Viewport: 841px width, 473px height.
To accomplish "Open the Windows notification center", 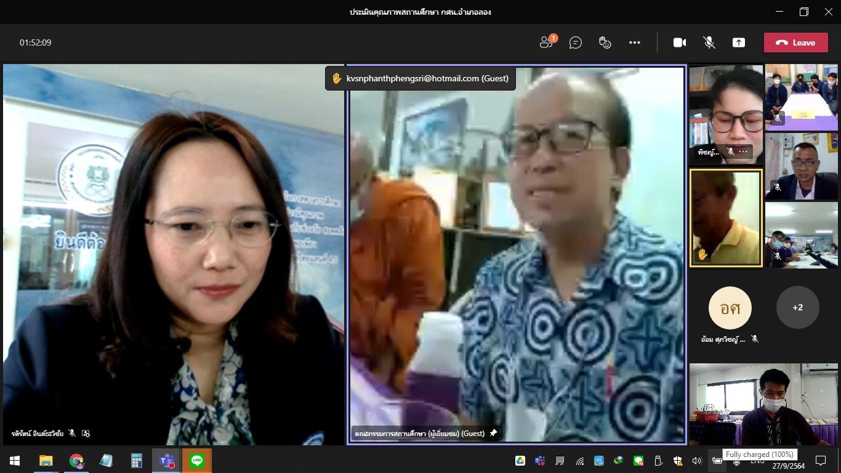I will (x=820, y=461).
